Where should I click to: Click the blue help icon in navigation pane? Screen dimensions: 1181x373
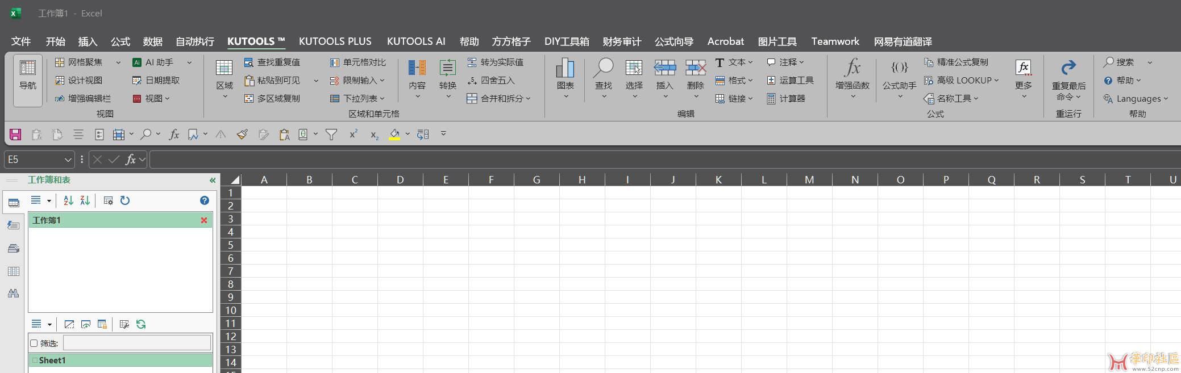tap(205, 200)
